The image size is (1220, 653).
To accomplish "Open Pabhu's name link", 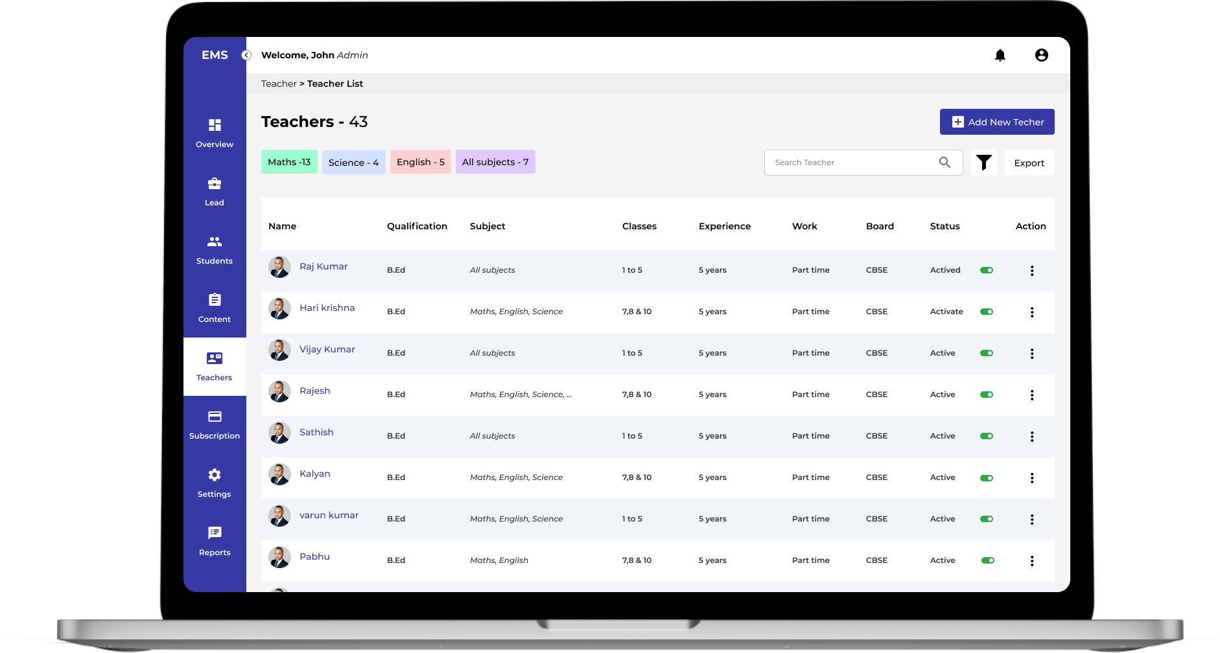I will pos(314,556).
